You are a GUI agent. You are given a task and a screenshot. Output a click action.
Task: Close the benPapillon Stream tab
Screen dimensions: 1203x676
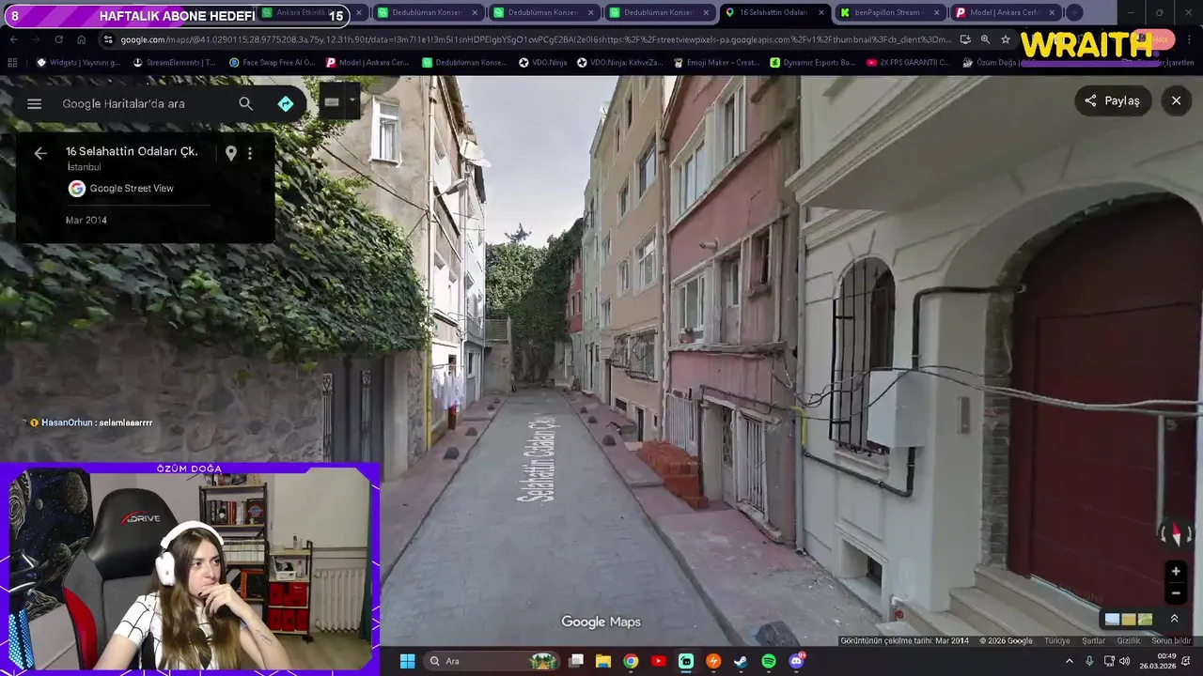[936, 13]
